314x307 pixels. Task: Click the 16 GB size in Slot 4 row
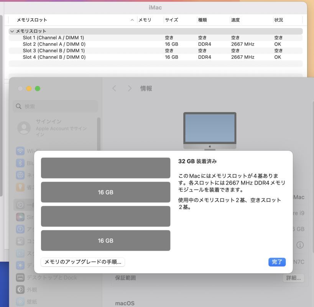tap(171, 57)
